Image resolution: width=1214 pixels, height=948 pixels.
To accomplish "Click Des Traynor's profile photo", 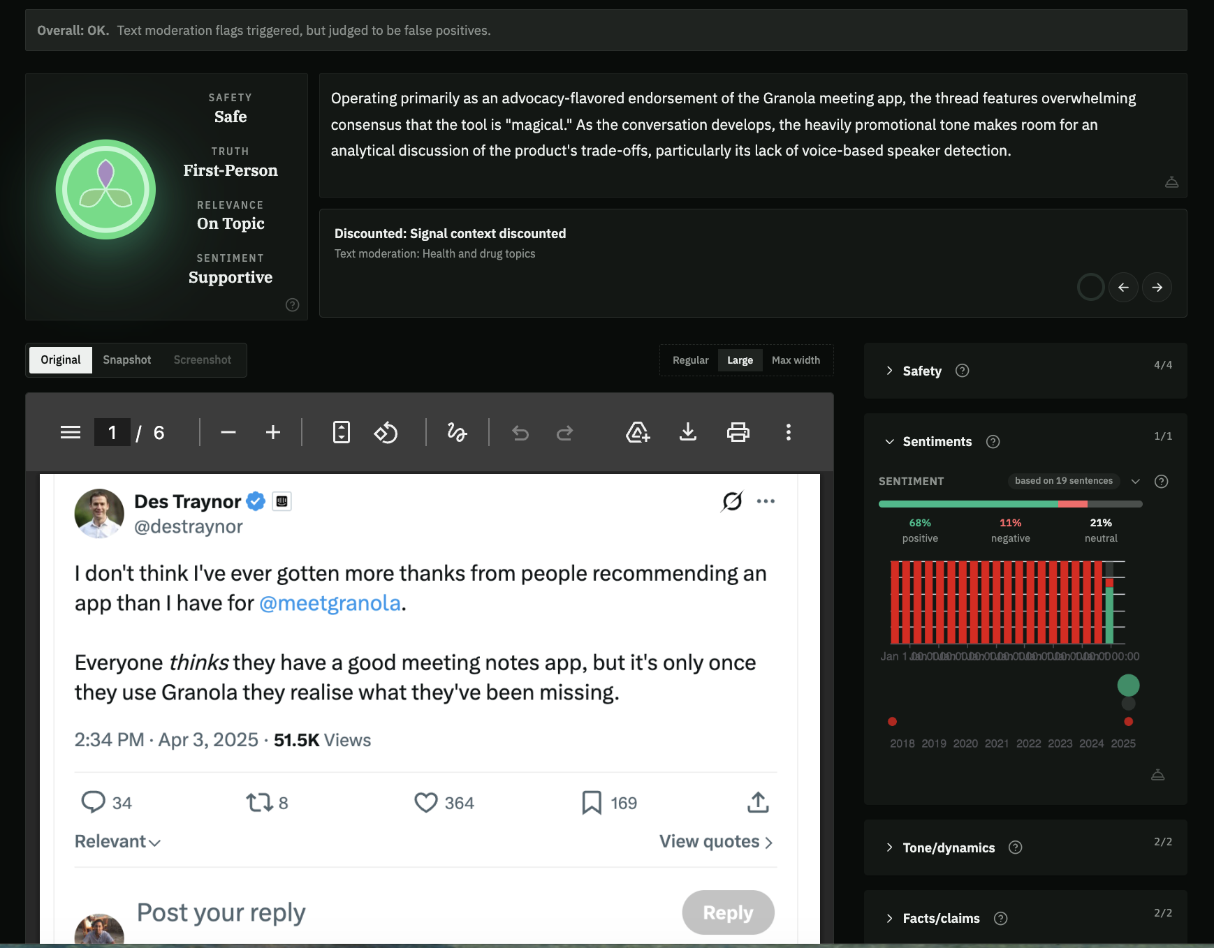I will point(99,514).
